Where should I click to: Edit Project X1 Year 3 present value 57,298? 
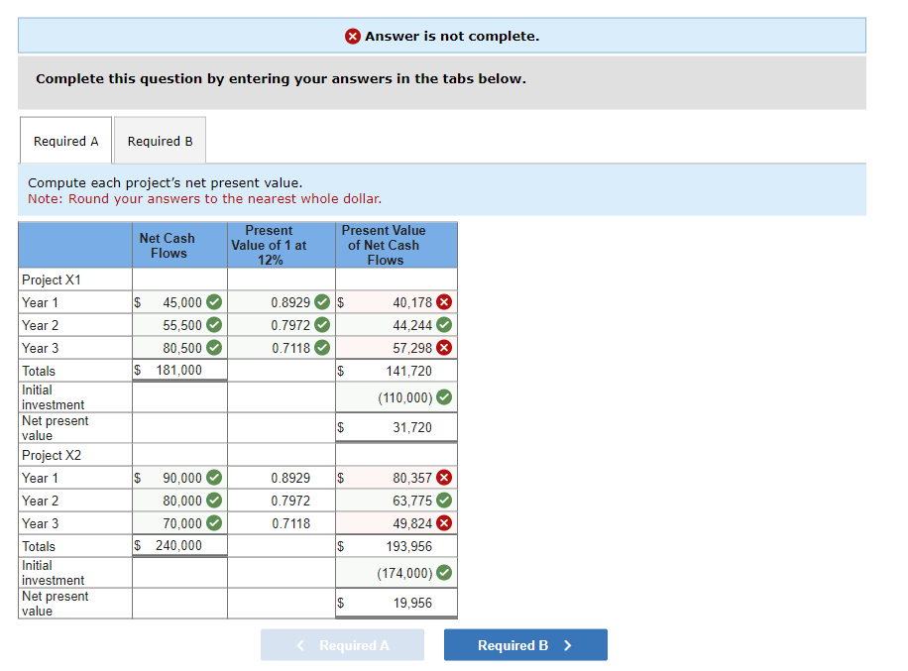[x=397, y=348]
